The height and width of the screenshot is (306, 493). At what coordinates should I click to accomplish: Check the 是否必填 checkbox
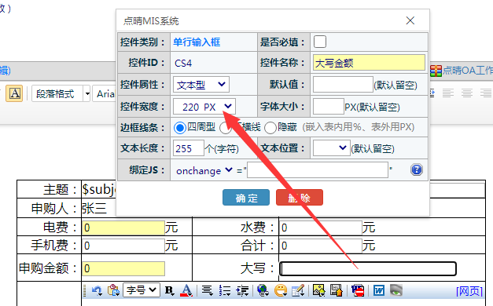coord(320,42)
